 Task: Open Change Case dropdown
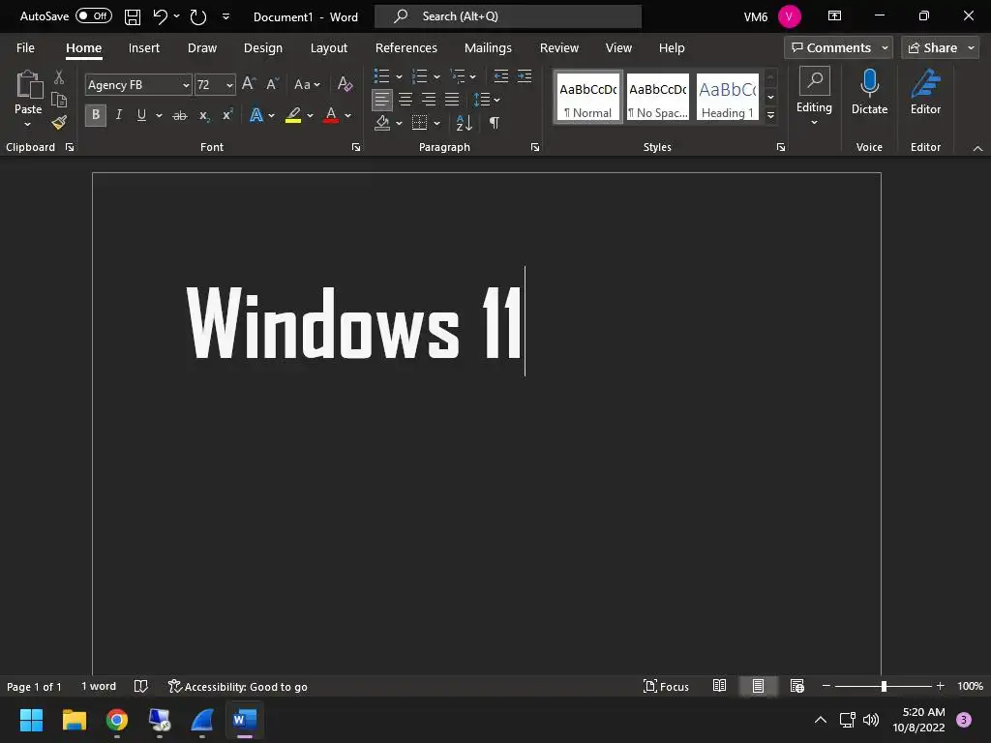tap(307, 84)
